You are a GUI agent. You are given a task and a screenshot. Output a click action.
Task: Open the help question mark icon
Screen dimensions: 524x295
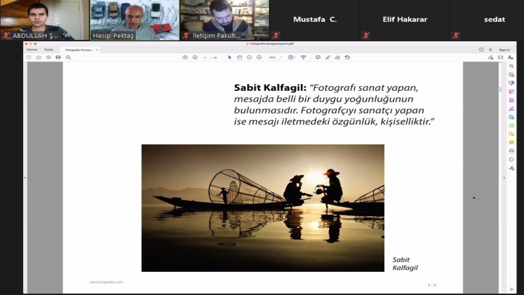(481, 50)
